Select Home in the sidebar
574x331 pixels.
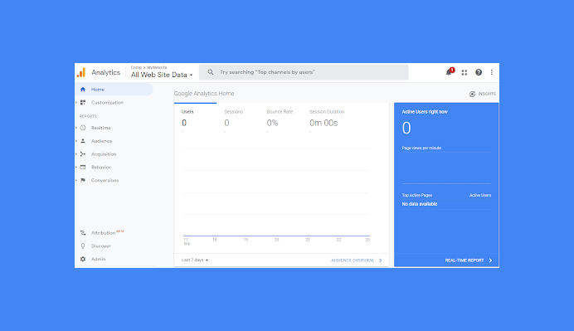(x=114, y=90)
